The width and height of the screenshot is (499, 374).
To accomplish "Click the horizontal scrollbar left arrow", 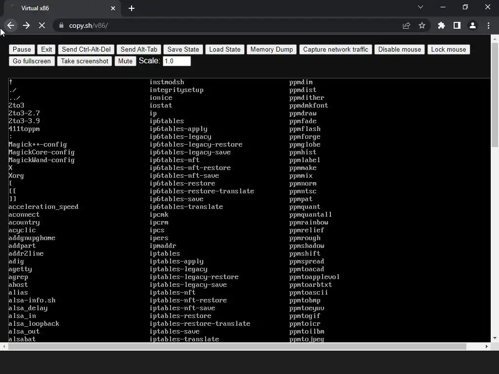I will (4, 346).
